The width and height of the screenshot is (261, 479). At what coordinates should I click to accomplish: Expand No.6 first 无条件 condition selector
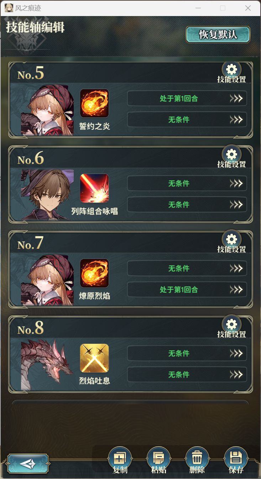click(x=187, y=183)
